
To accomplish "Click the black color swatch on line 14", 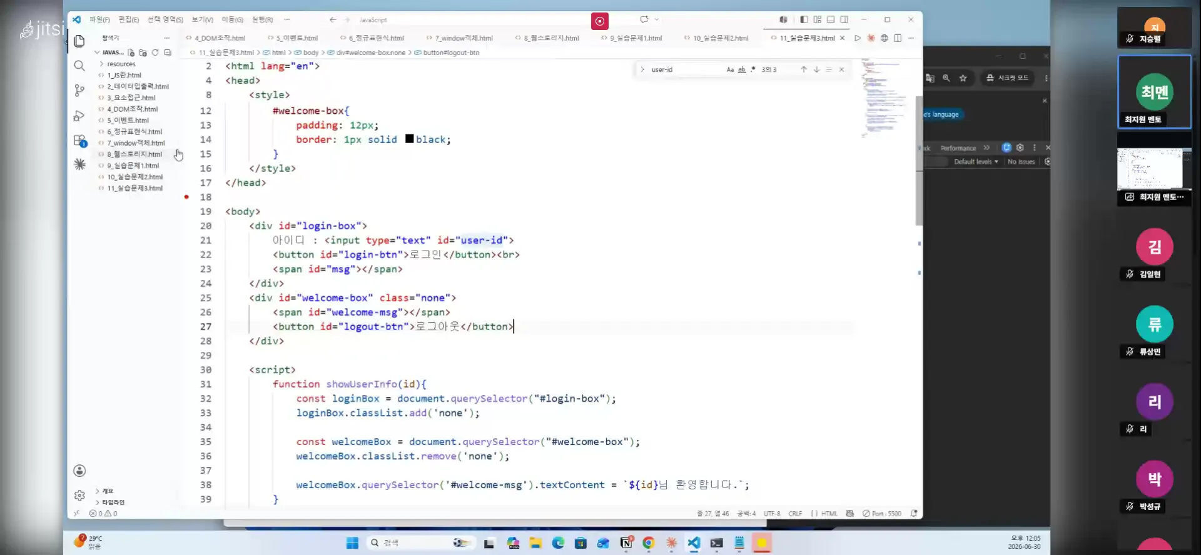I will [x=409, y=139].
